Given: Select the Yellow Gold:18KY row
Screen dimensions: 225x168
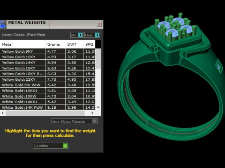Looking at the screenshot, I should click(47, 68).
